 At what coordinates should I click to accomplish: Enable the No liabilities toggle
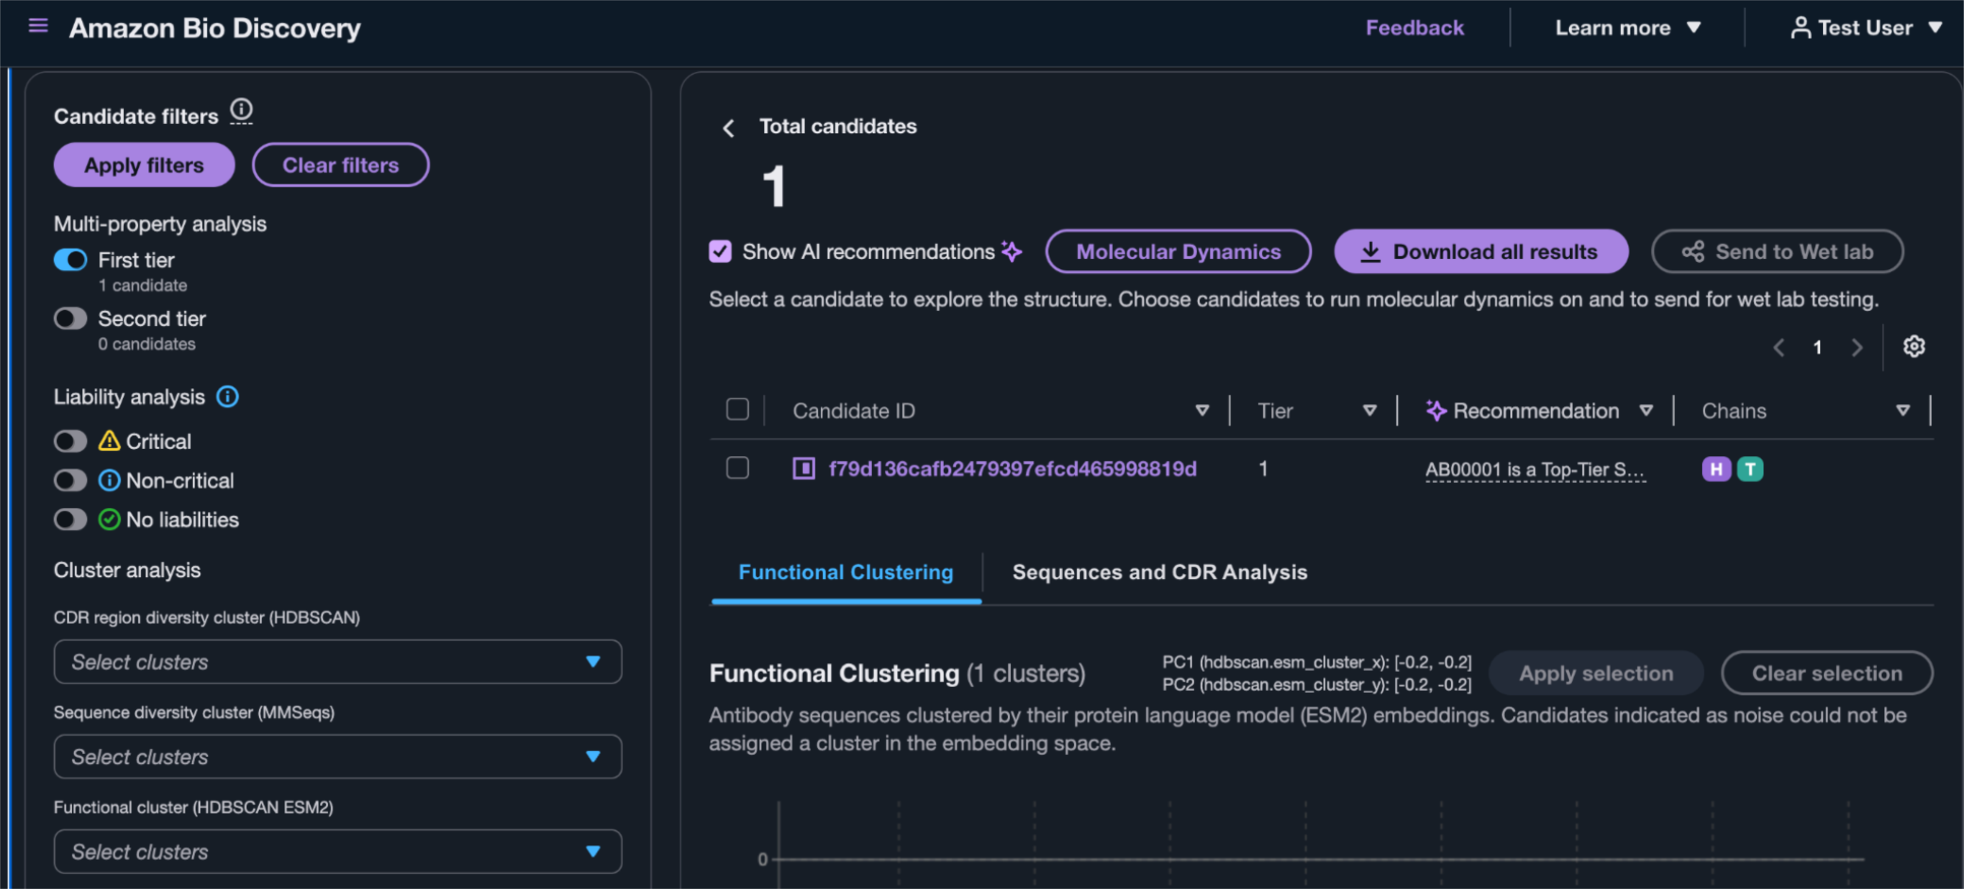click(70, 519)
